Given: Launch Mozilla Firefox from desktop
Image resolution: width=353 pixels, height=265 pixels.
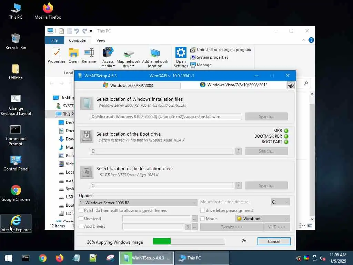Looking at the screenshot, I should click(48, 11).
